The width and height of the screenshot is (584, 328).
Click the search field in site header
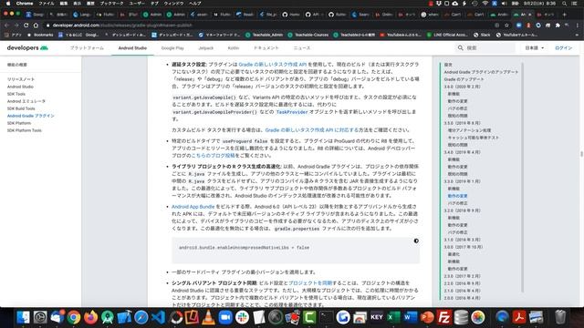[x=485, y=48]
